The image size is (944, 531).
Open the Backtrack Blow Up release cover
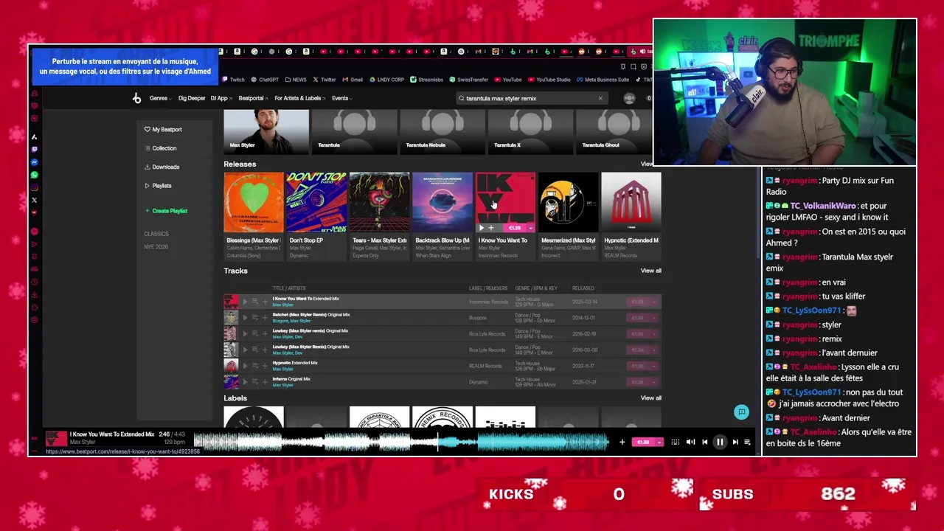click(x=442, y=203)
